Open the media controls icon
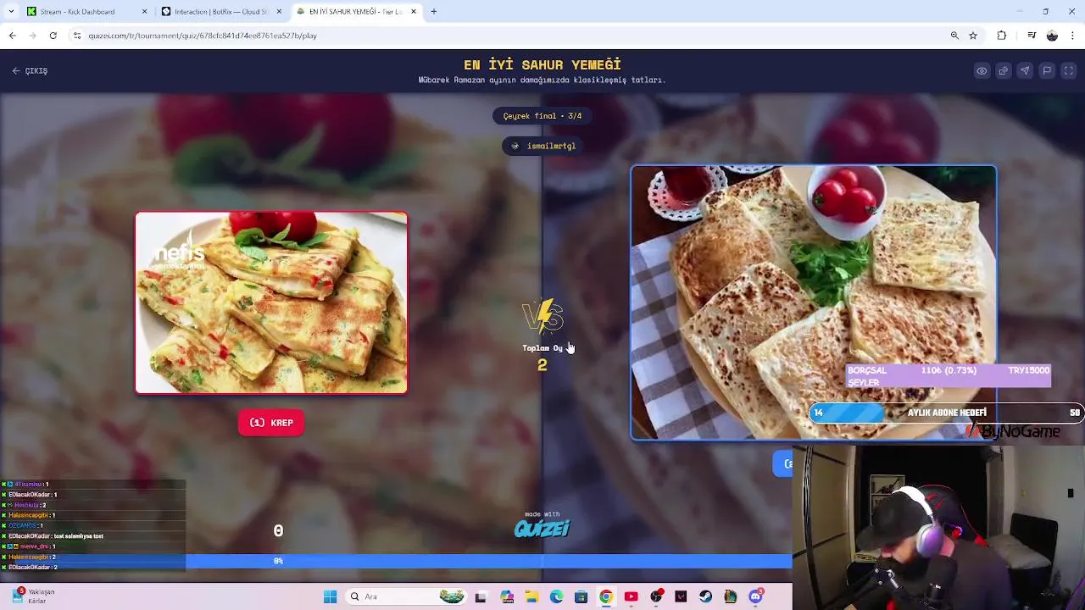The width and height of the screenshot is (1085, 610). pyautogui.click(x=1032, y=36)
